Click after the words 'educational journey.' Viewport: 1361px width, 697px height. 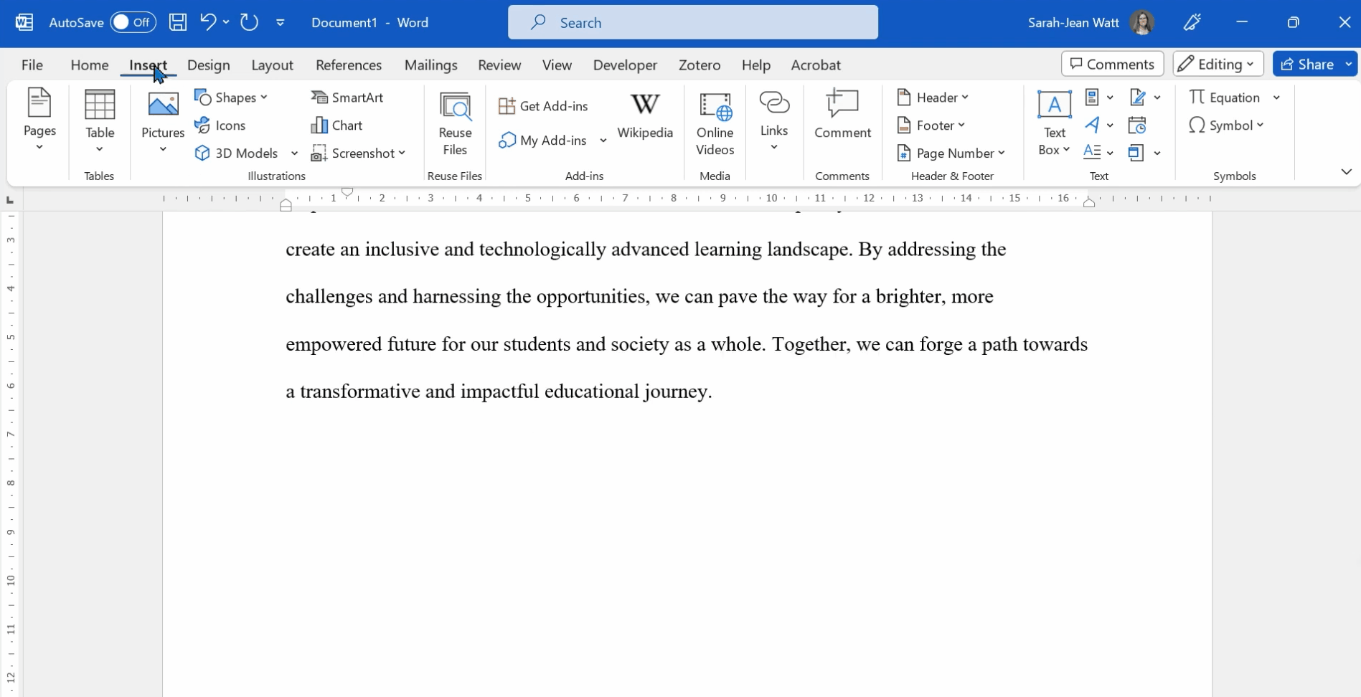[713, 392]
